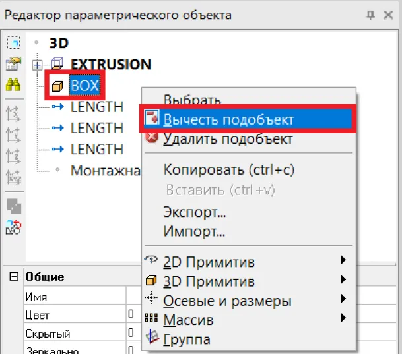Choose Удалить подобъект from context menu

(227, 139)
